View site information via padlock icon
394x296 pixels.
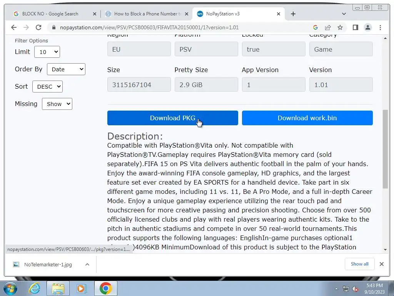pos(54,27)
